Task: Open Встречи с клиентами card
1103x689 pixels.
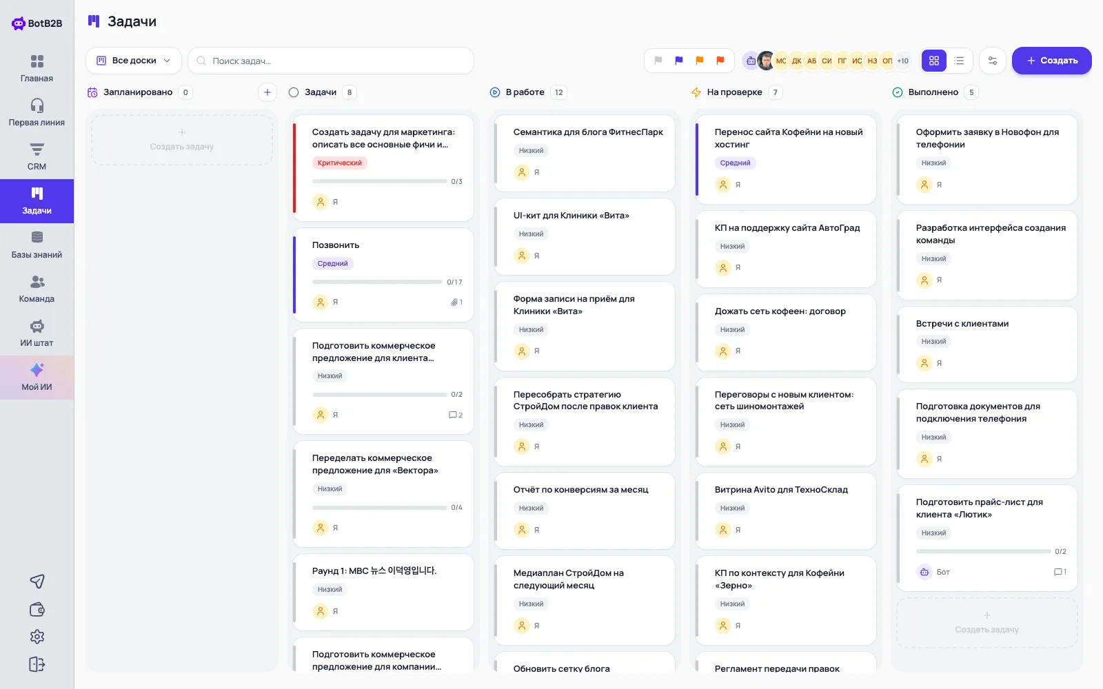Action: (x=987, y=344)
